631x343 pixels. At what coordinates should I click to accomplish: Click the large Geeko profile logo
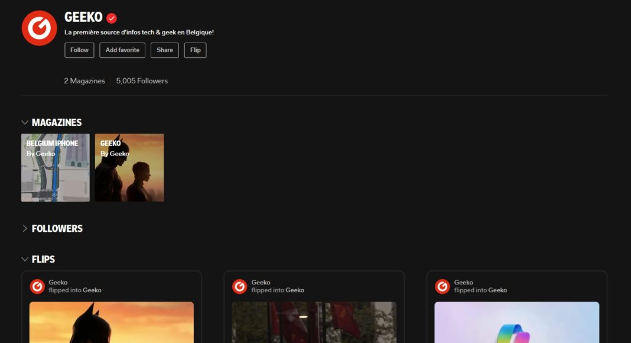tap(39, 28)
